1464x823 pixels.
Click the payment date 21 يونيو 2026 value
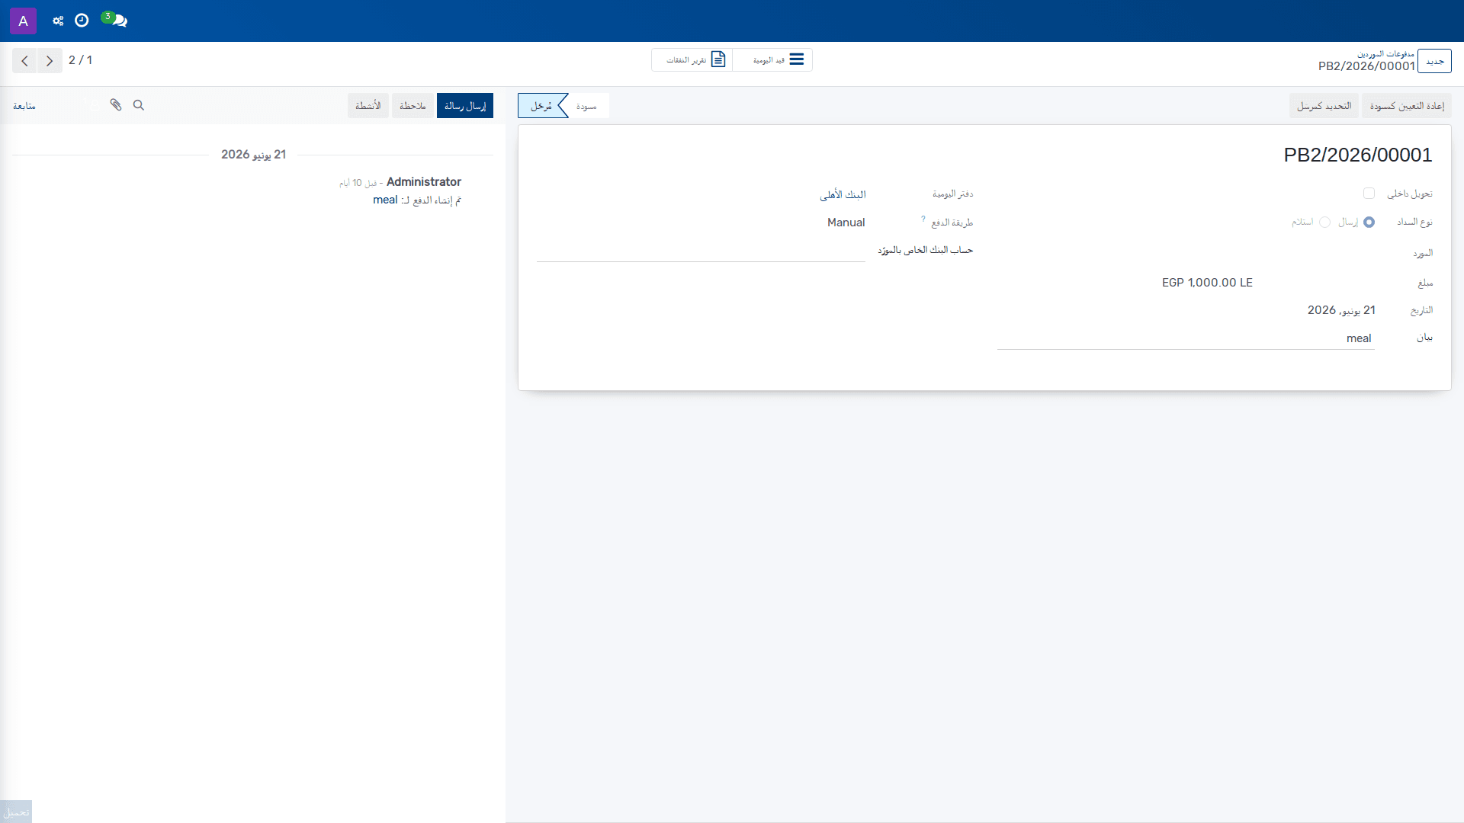tap(1341, 310)
